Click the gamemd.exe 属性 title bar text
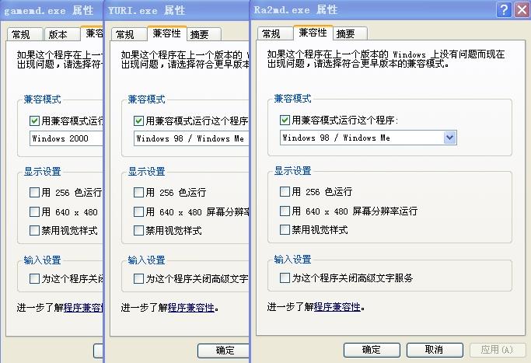This screenshot has height=363, width=531. click(x=48, y=10)
